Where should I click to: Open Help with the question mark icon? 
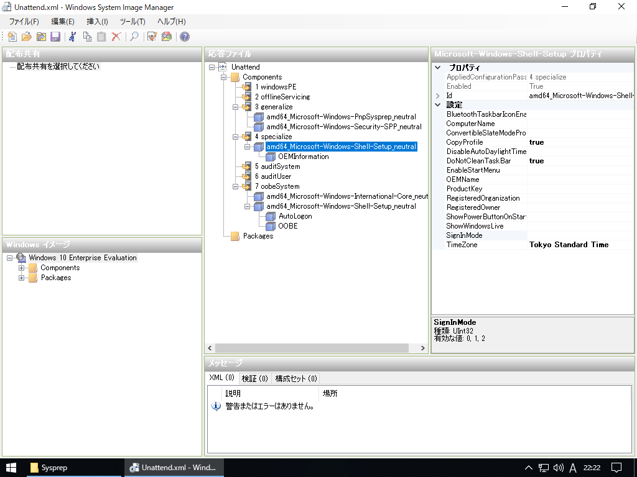184,37
